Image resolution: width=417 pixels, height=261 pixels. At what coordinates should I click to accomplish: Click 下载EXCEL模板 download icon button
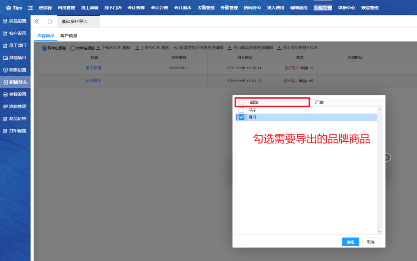tap(113, 48)
